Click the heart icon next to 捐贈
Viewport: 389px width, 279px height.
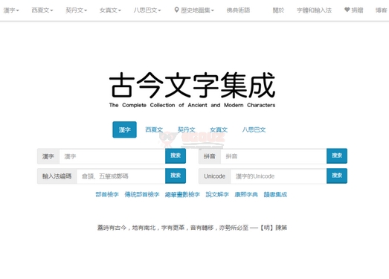(347, 10)
